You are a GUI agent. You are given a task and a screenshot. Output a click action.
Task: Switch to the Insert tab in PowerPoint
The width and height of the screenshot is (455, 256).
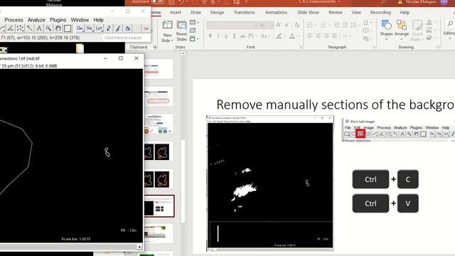pos(176,13)
